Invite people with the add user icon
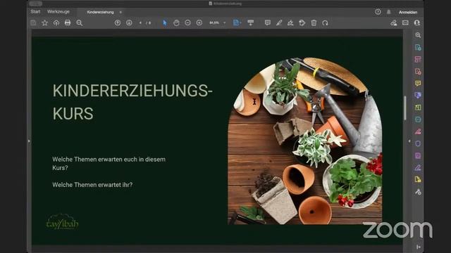The height and width of the screenshot is (253, 451). (416, 22)
